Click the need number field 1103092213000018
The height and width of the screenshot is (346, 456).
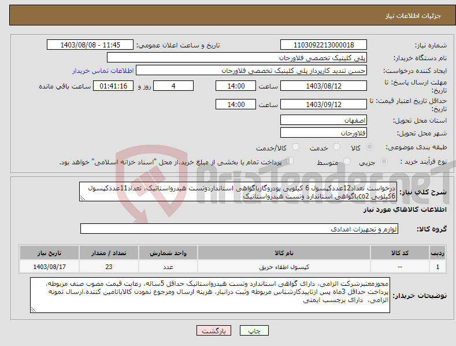324,45
